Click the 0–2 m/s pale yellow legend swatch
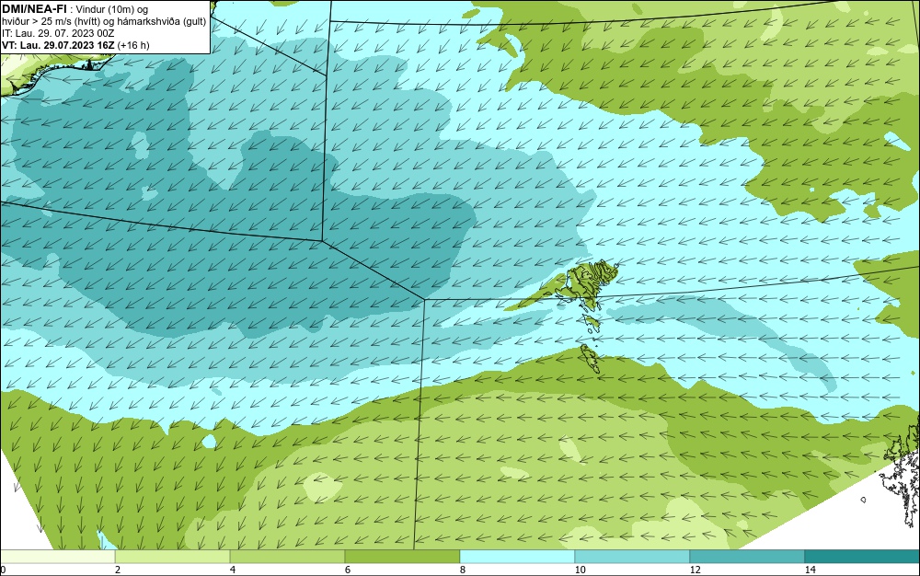The image size is (920, 576). (57, 557)
